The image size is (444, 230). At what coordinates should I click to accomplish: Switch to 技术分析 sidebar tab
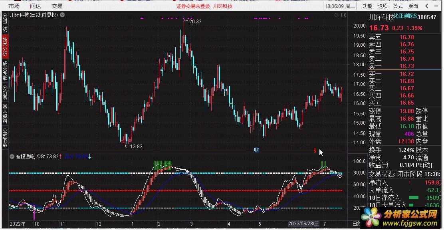pos(5,47)
